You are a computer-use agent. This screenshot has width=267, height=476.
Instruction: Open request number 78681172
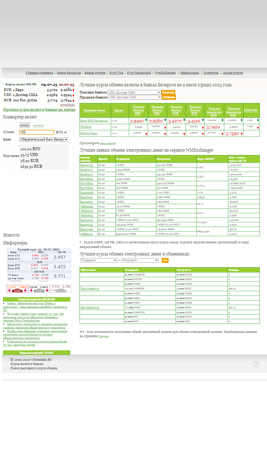[x=87, y=234]
